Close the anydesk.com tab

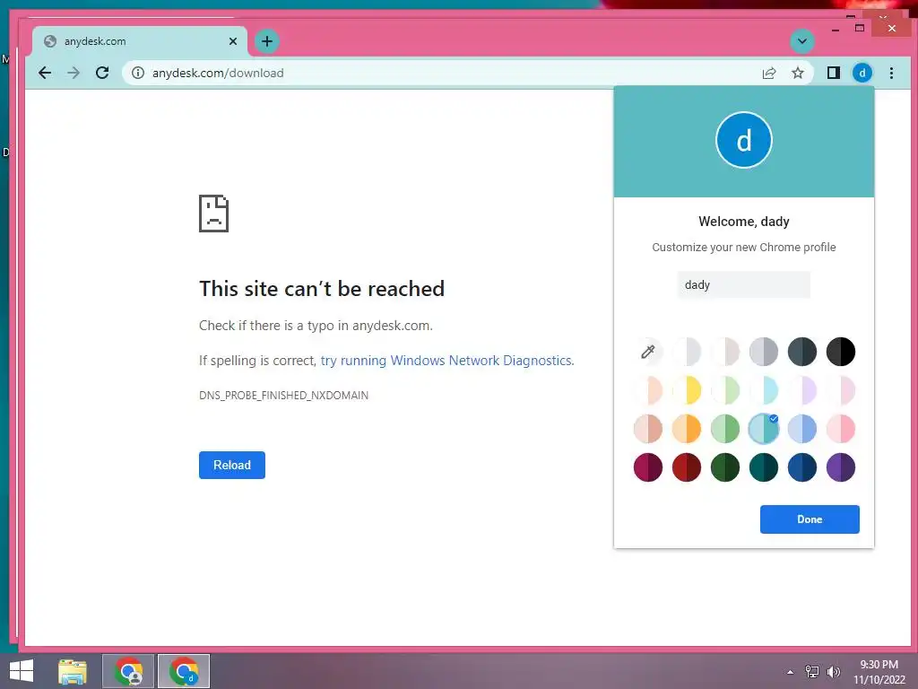pyautogui.click(x=233, y=41)
